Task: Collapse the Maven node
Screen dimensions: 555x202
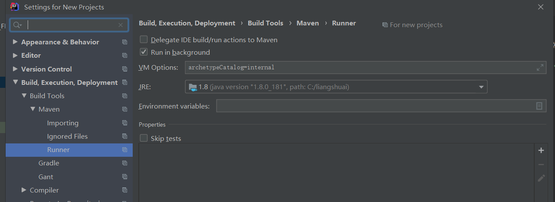Action: click(33, 109)
